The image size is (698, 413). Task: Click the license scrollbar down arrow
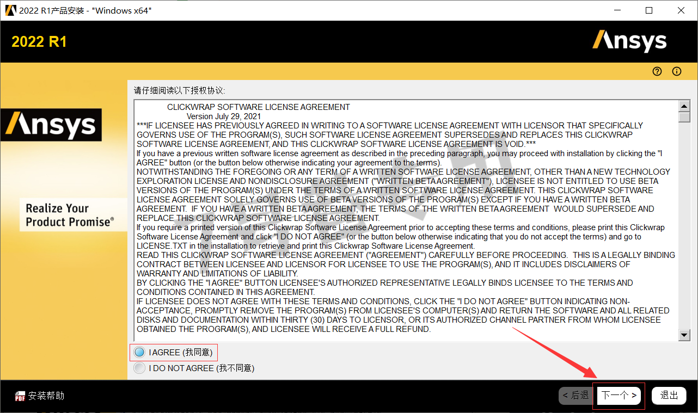click(684, 335)
